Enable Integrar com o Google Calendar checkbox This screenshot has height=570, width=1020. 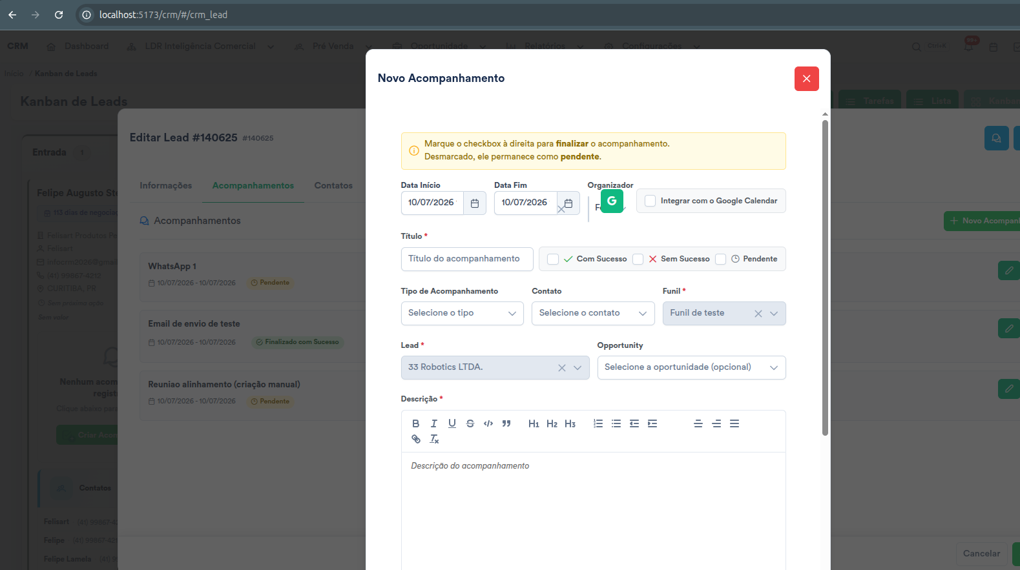point(651,201)
